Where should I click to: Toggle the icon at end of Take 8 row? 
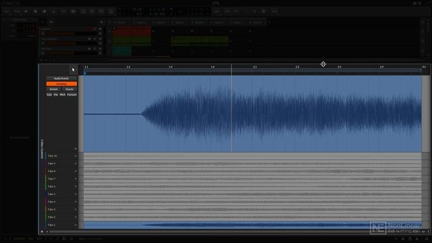(76, 171)
